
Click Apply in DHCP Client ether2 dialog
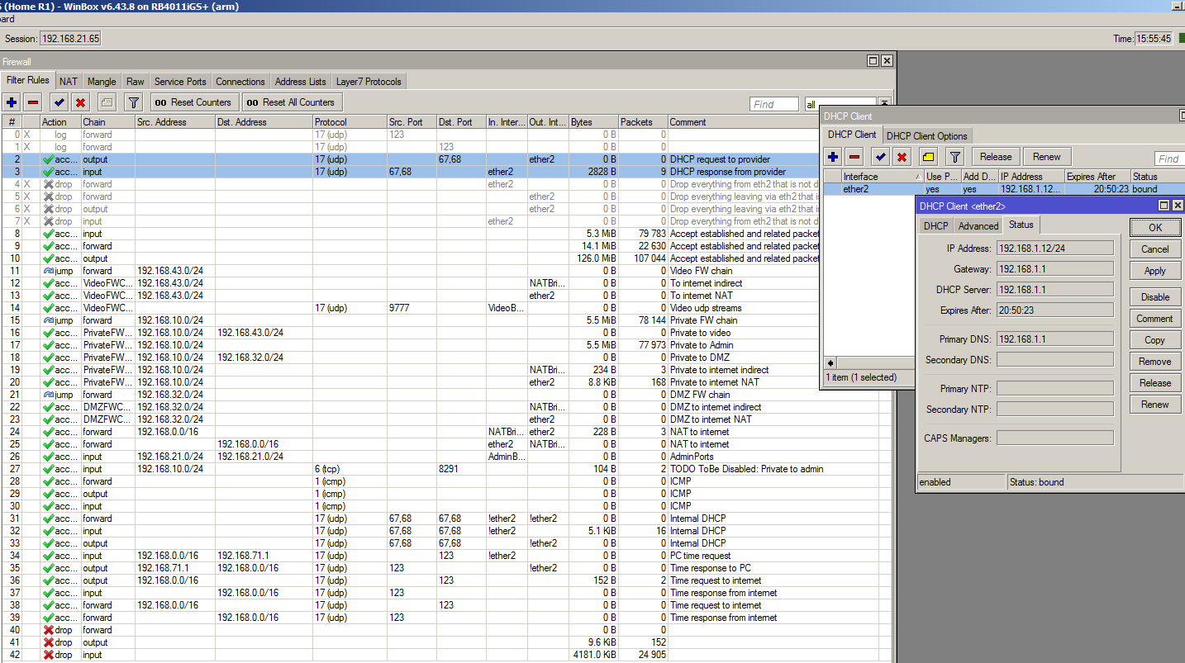coord(1154,271)
